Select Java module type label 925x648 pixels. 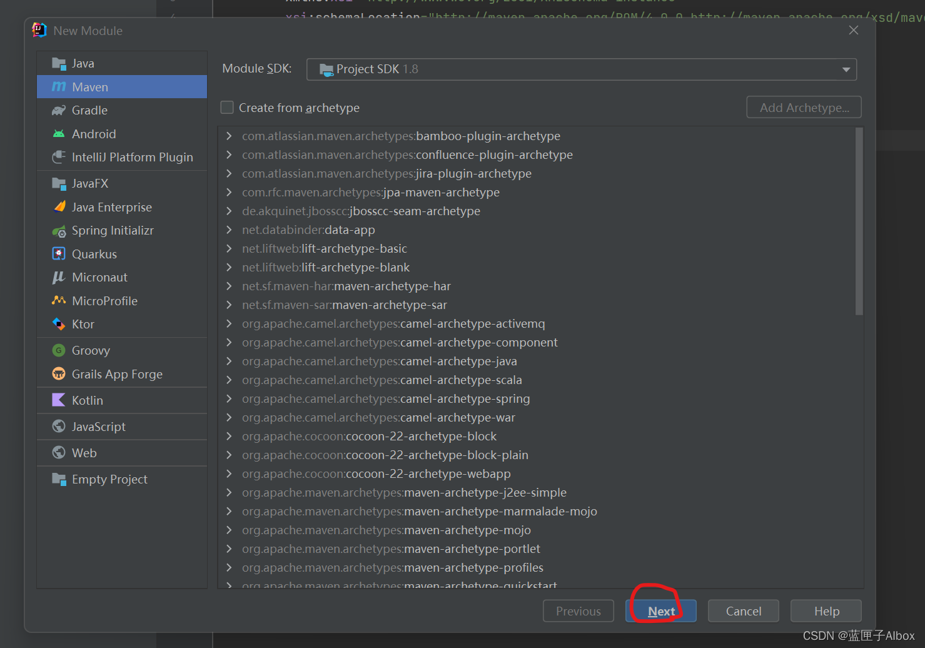click(x=83, y=63)
